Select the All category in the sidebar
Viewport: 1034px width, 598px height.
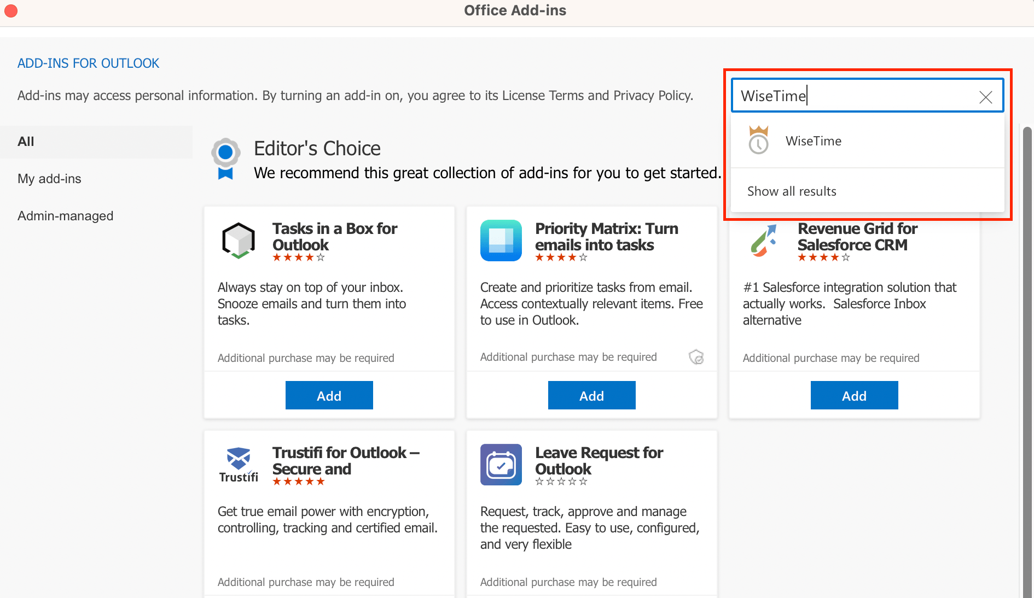pos(26,141)
